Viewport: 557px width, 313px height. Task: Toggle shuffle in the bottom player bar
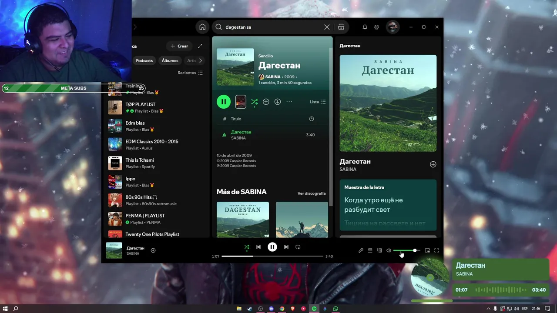[247, 247]
